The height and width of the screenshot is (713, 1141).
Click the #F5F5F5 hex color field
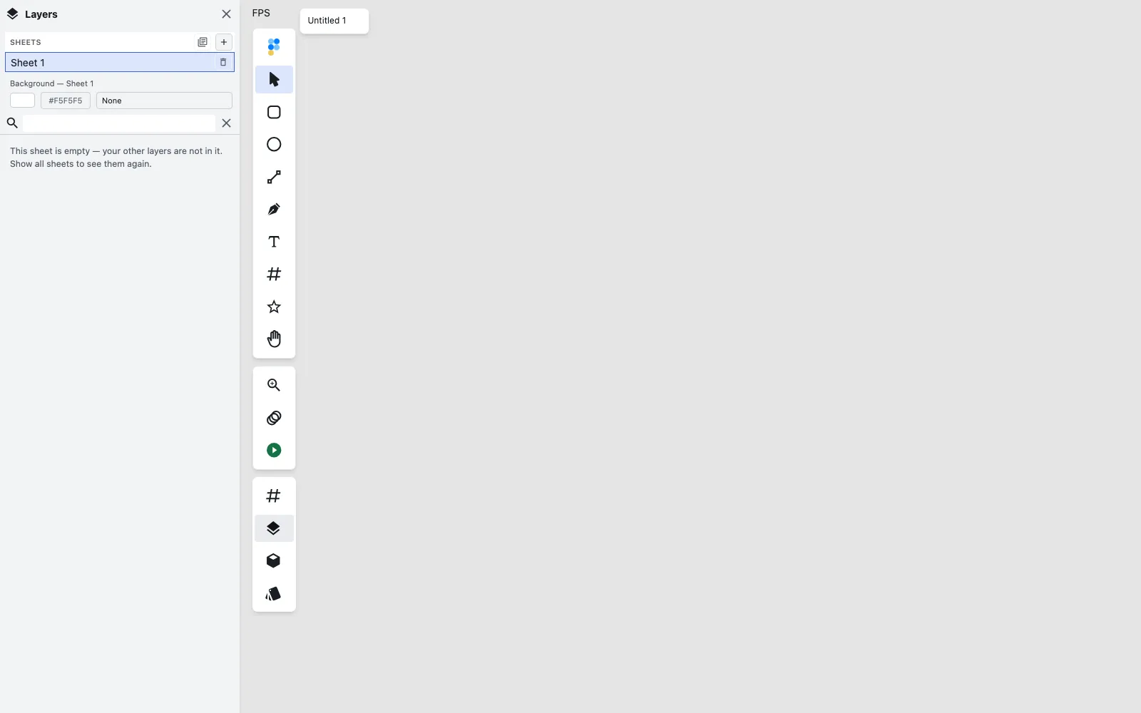[66, 101]
